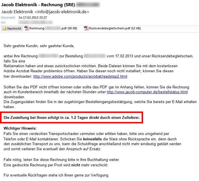
Task: Open the Rücksendebegleitschein.pdf attachment name
Action: pos(115,29)
